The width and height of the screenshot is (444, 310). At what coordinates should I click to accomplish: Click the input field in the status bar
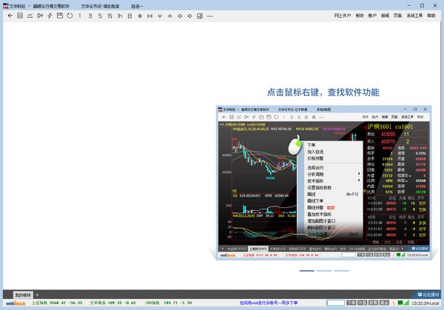(x=335, y=303)
